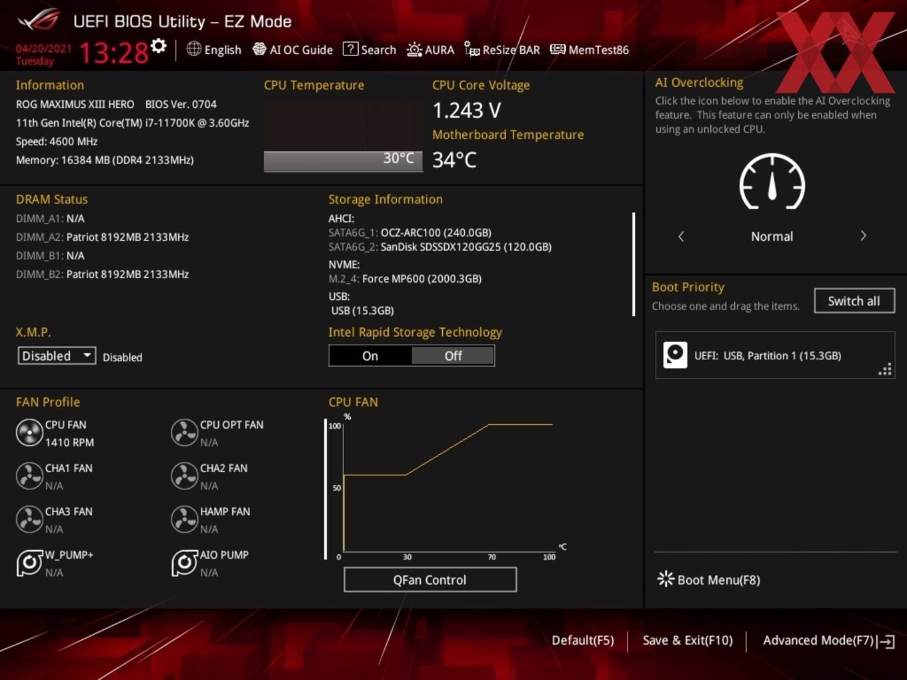Click the 04/20/2021 date text
907x680 pixels.
[x=43, y=49]
